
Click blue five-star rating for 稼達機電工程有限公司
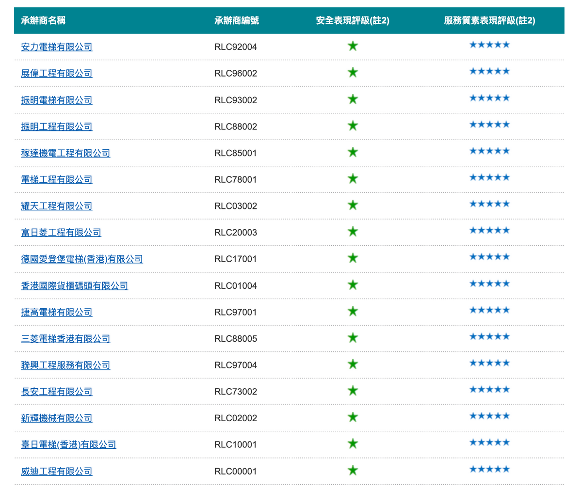click(x=490, y=151)
